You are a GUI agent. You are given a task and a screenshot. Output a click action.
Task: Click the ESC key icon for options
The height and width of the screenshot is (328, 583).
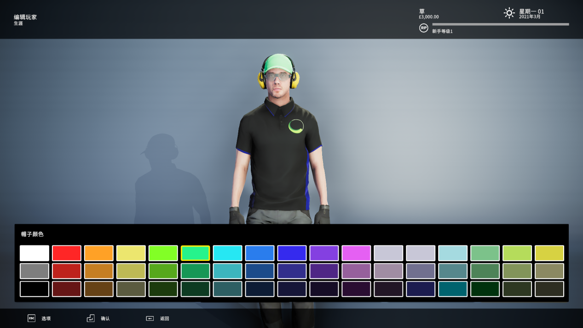tap(31, 318)
